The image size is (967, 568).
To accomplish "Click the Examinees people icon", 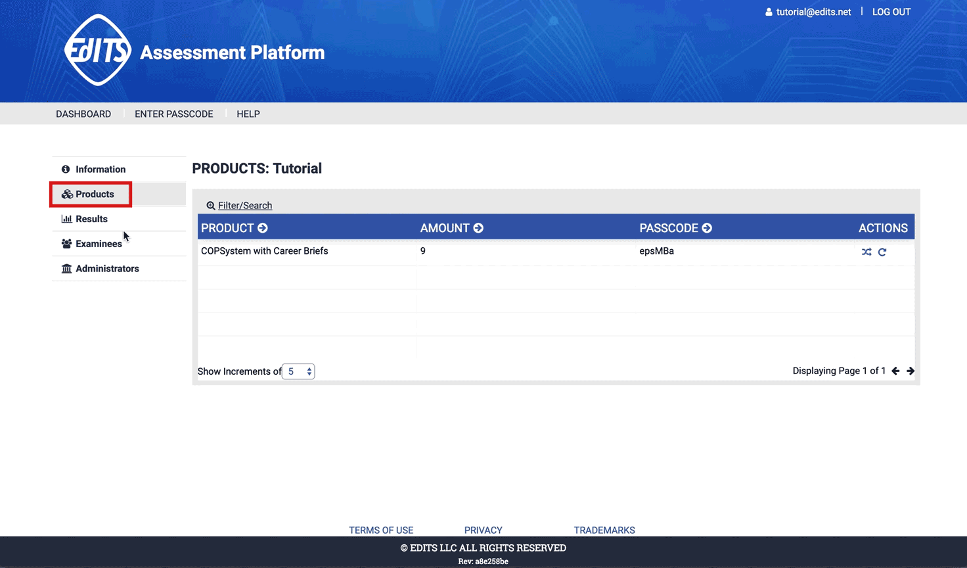I will point(66,244).
